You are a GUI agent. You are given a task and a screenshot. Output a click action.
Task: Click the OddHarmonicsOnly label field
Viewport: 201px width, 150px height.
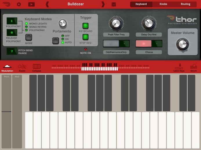pyautogui.click(x=116, y=52)
